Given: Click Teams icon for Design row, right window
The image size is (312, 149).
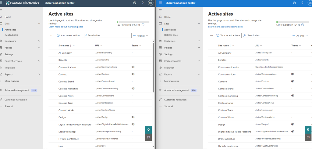Looking at the screenshot, I should [292, 124].
